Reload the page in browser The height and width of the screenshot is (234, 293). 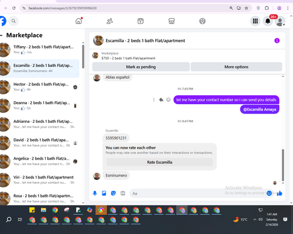pos(14,8)
